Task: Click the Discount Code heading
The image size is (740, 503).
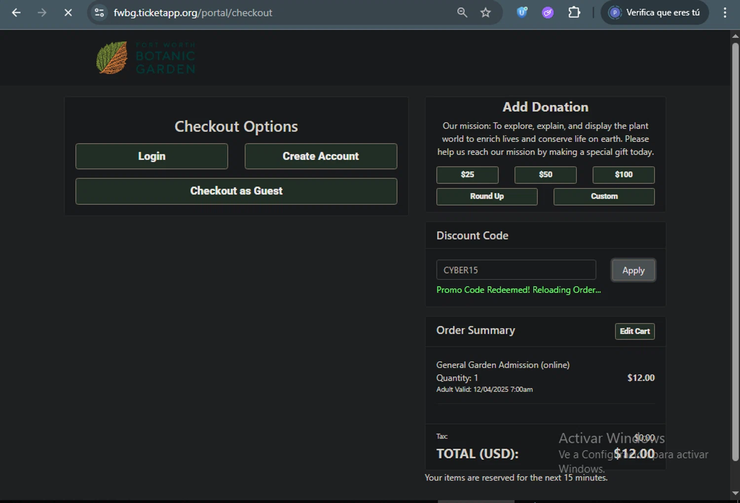Action: 472,235
